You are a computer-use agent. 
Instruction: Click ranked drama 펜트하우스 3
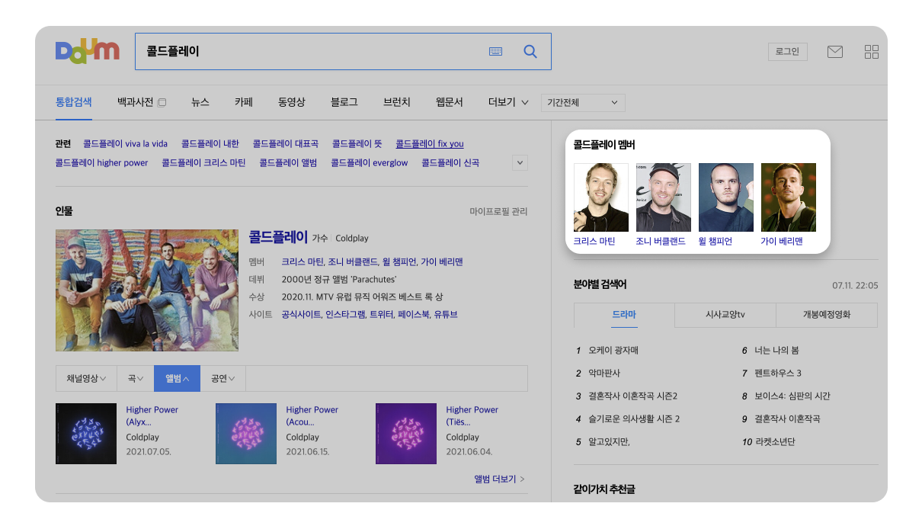(x=778, y=374)
